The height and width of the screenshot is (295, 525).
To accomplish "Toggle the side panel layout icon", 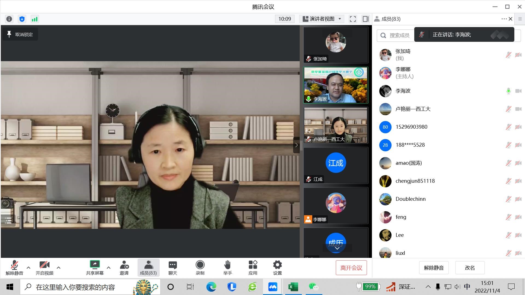I will (366, 19).
